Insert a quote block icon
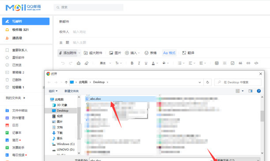Image resolution: width=270 pixels, height=161 pixels. (240, 63)
